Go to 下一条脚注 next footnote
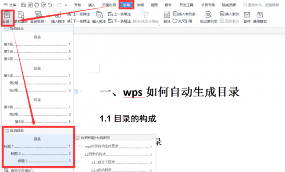 [x=78, y=21]
